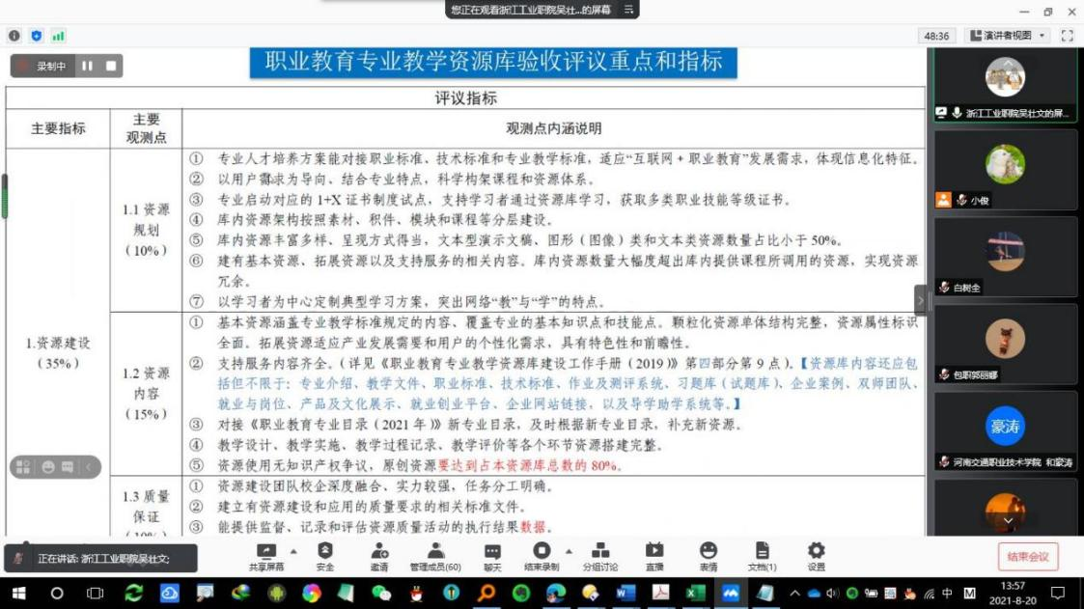The image size is (1084, 609).
Task: Open the Windows Start menu
Action: tap(18, 594)
